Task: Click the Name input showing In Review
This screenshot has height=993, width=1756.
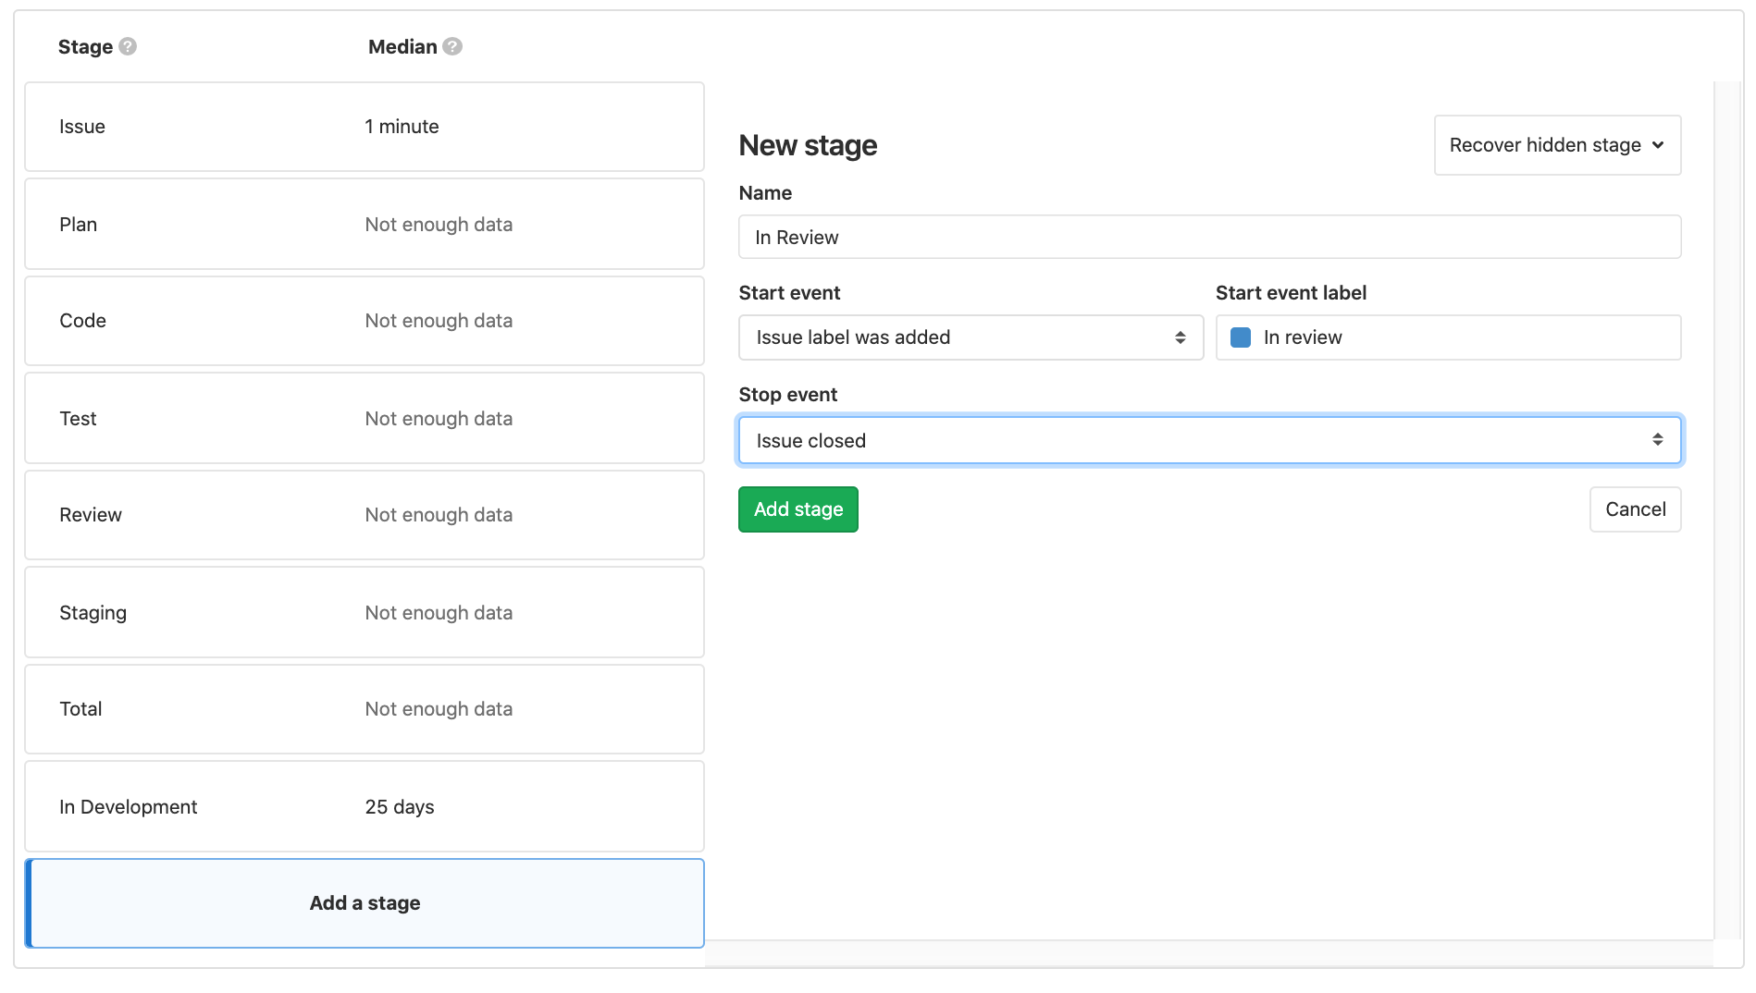Action: [1209, 237]
